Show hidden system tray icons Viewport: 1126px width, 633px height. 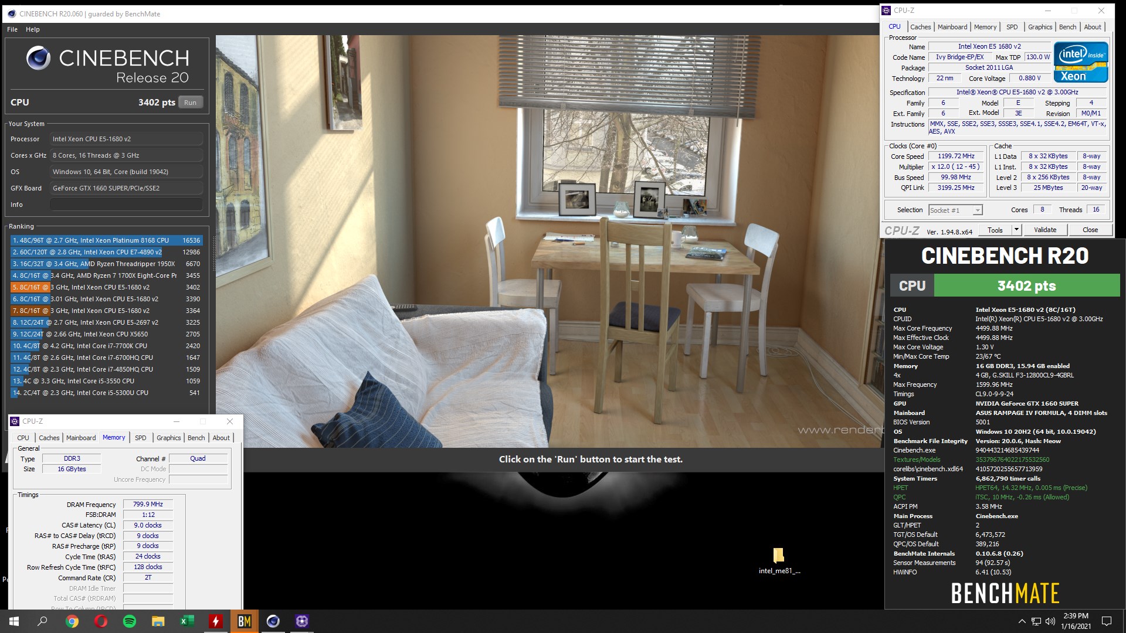coord(1022,621)
